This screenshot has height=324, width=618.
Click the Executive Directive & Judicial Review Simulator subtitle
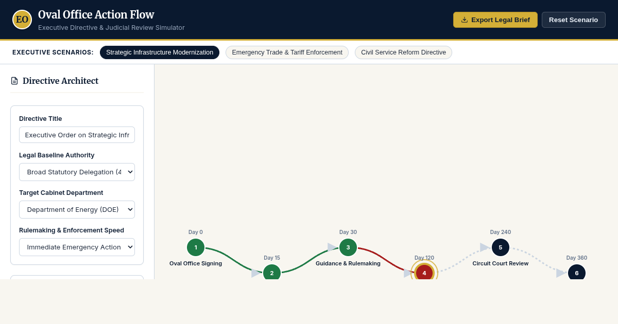[111, 28]
